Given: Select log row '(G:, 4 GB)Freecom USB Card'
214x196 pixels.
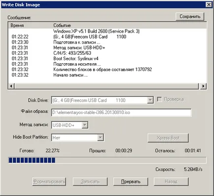Looking at the screenshot, I should tap(107, 37).
